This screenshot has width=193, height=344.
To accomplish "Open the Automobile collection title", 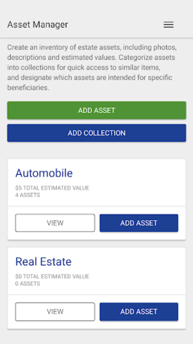I will point(44,173).
